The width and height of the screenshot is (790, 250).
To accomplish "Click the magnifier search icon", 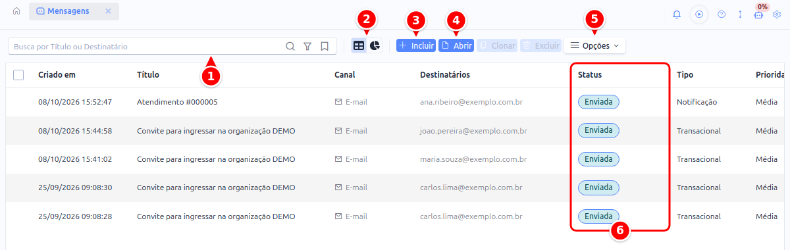I will 290,46.
